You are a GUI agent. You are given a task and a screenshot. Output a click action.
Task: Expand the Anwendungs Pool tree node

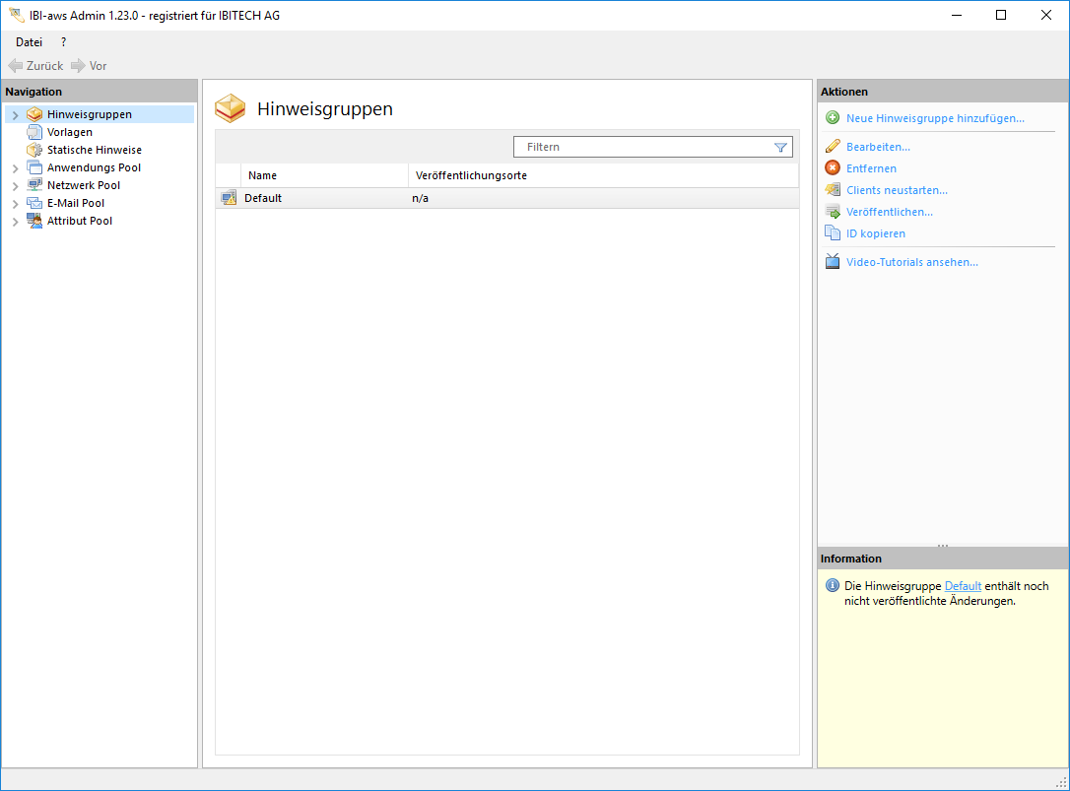tap(15, 168)
